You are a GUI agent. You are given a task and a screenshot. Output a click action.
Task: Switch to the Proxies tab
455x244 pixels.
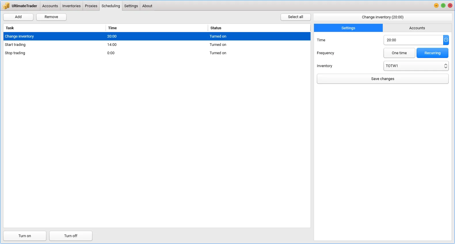click(x=91, y=6)
